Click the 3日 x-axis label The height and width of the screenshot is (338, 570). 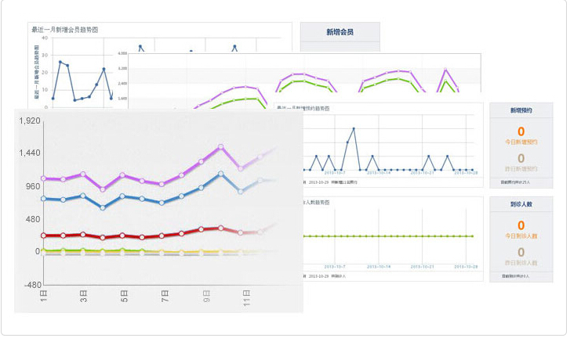click(83, 296)
